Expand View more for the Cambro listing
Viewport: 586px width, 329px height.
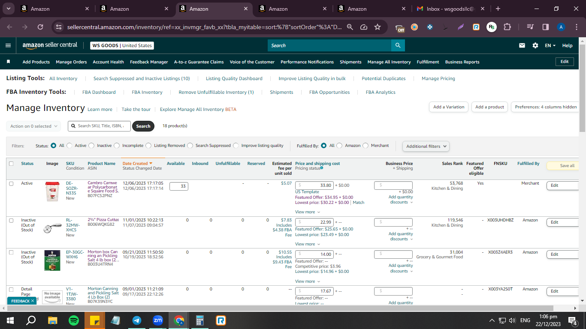[308, 212]
